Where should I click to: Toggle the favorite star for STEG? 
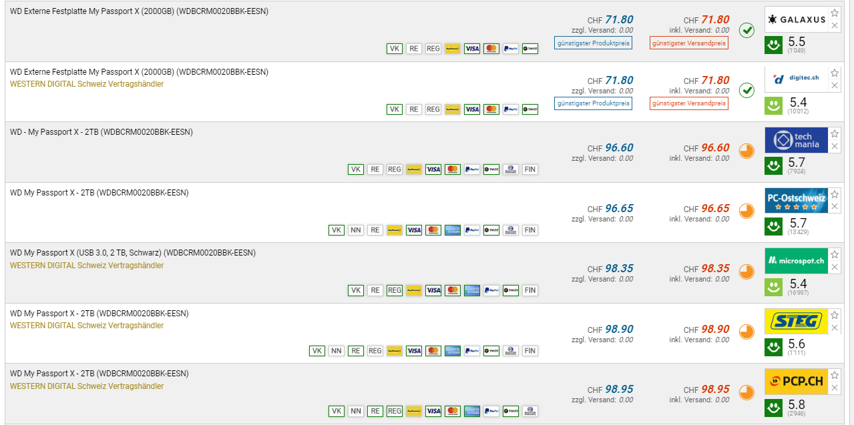point(835,315)
